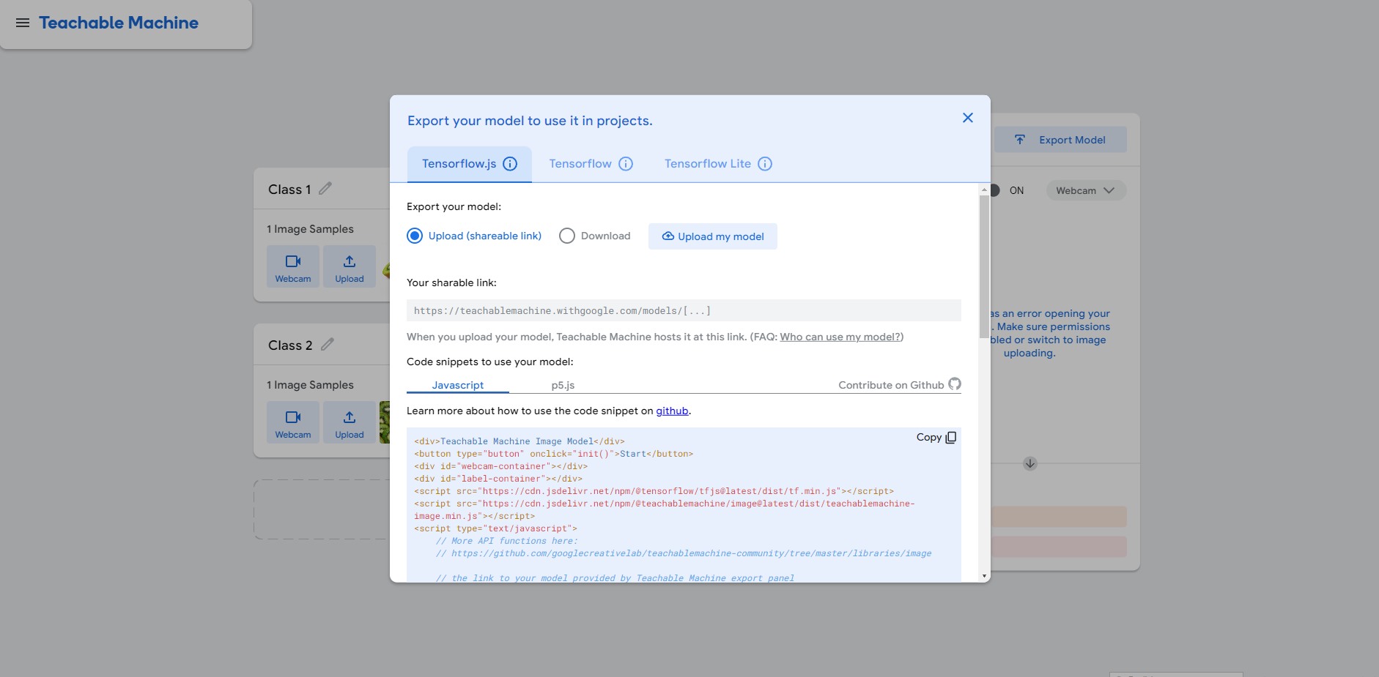Click the dialog scrollbar down arrow

[x=984, y=576]
